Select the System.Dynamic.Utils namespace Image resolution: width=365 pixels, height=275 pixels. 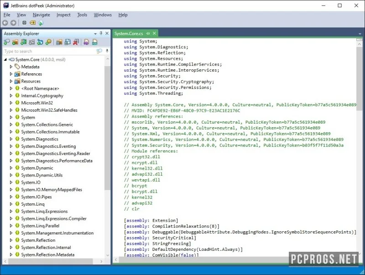tap(42, 175)
